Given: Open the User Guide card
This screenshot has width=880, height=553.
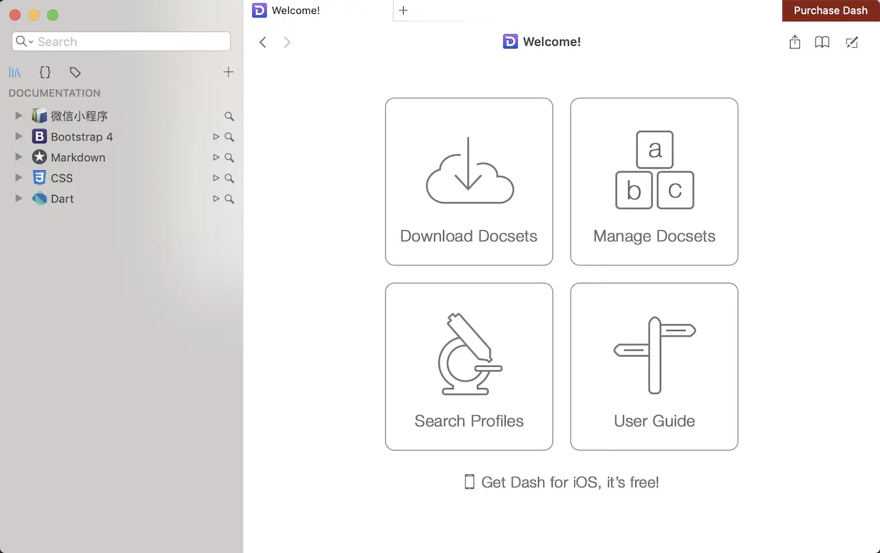Looking at the screenshot, I should [654, 366].
